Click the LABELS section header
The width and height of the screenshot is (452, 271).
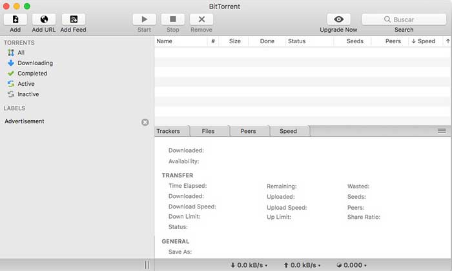(14, 108)
